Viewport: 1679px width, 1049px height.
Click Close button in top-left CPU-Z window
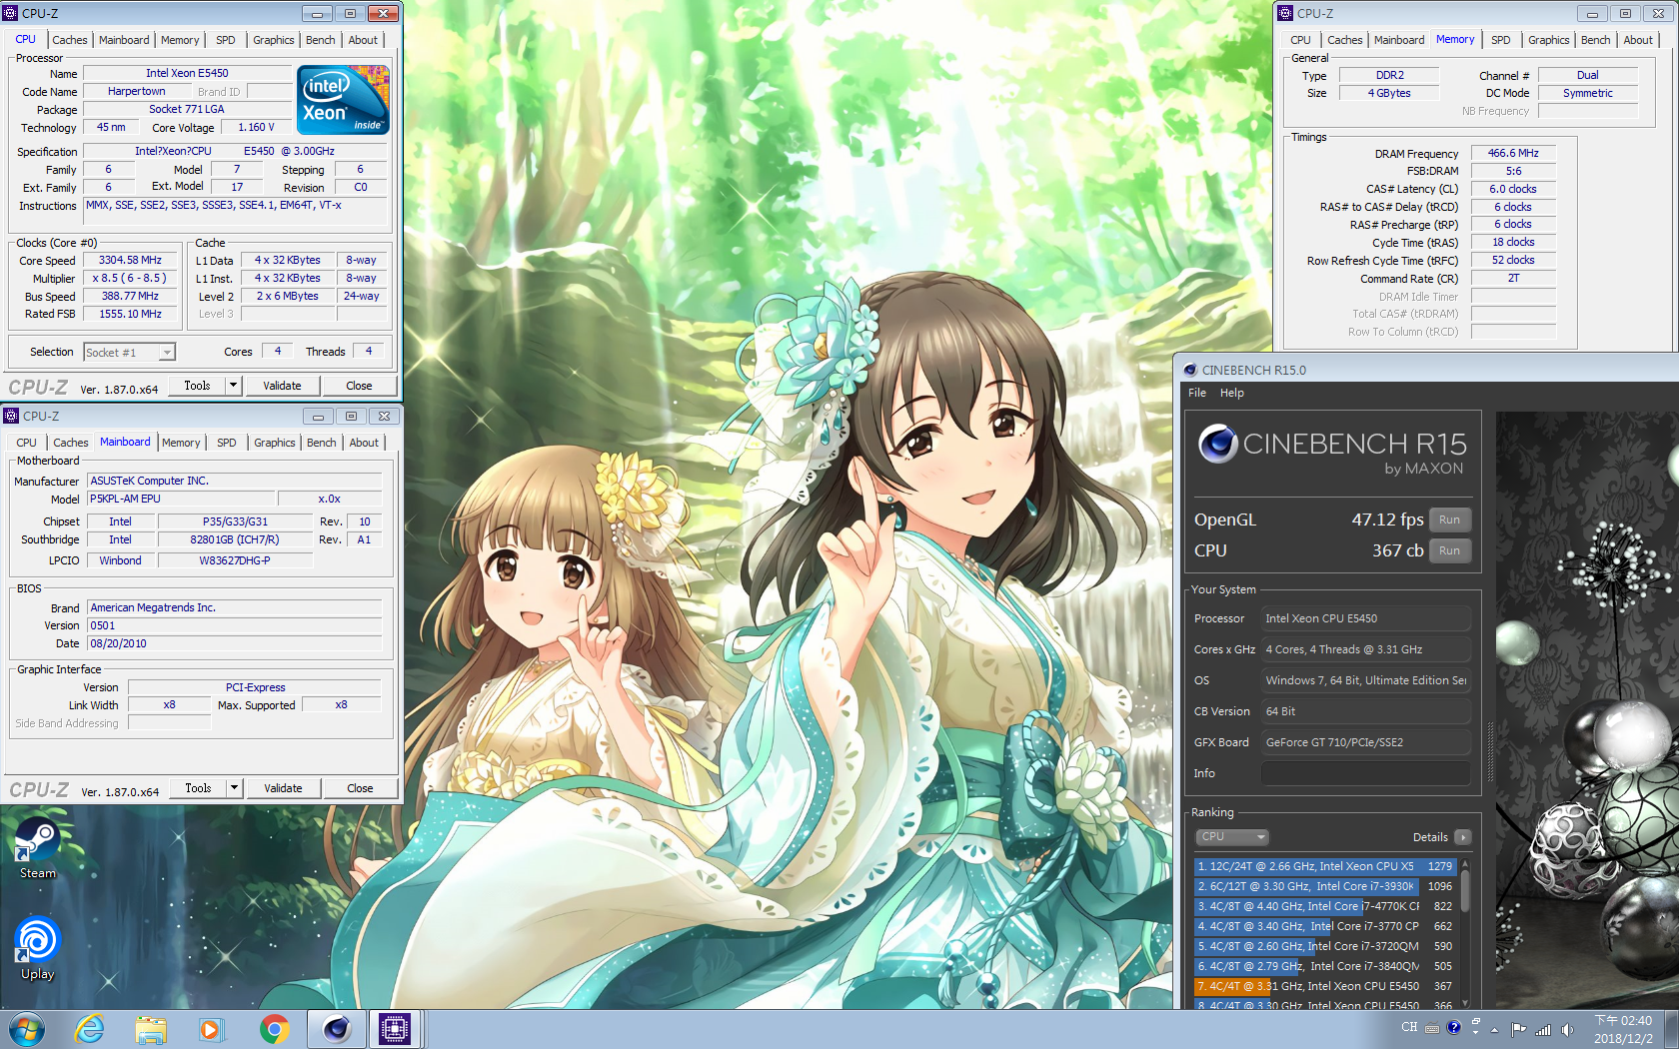click(359, 386)
